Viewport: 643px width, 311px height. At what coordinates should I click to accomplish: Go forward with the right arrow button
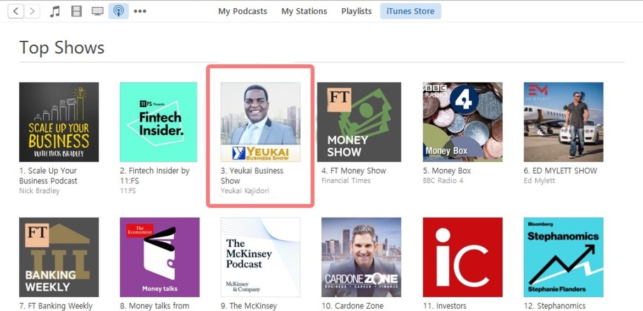(32, 11)
